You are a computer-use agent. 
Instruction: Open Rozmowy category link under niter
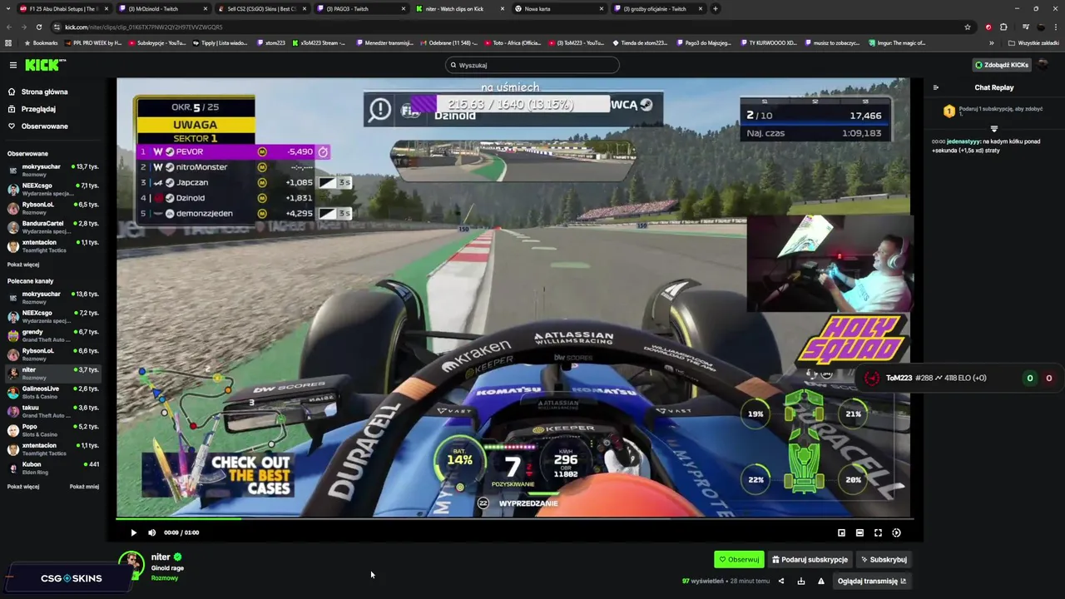coord(165,578)
